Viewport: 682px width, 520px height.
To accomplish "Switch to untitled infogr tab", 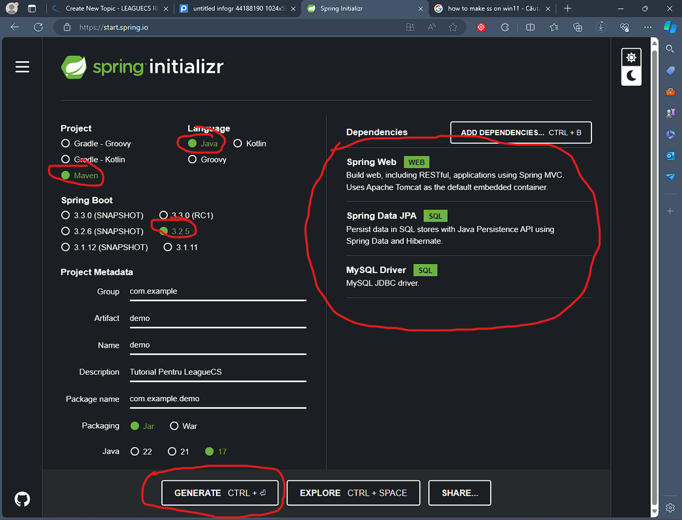I will (x=238, y=8).
